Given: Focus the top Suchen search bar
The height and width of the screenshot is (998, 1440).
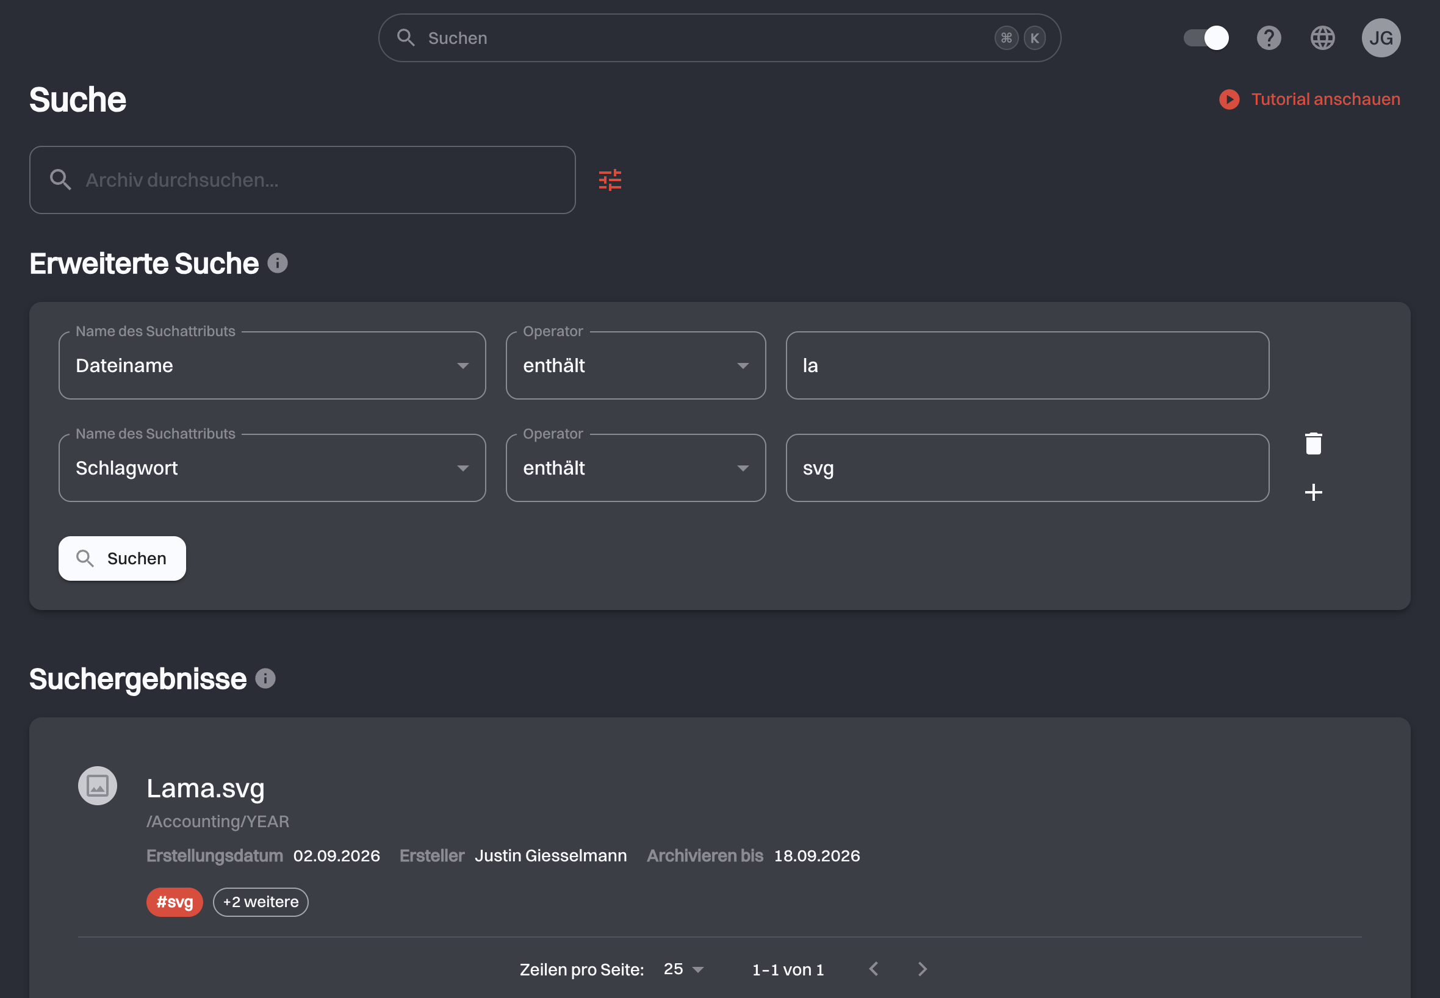Looking at the screenshot, I should tap(719, 38).
